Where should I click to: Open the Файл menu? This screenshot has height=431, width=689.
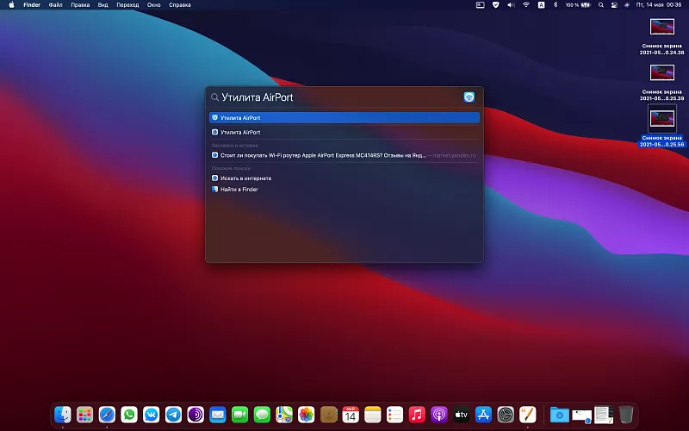pos(56,4)
